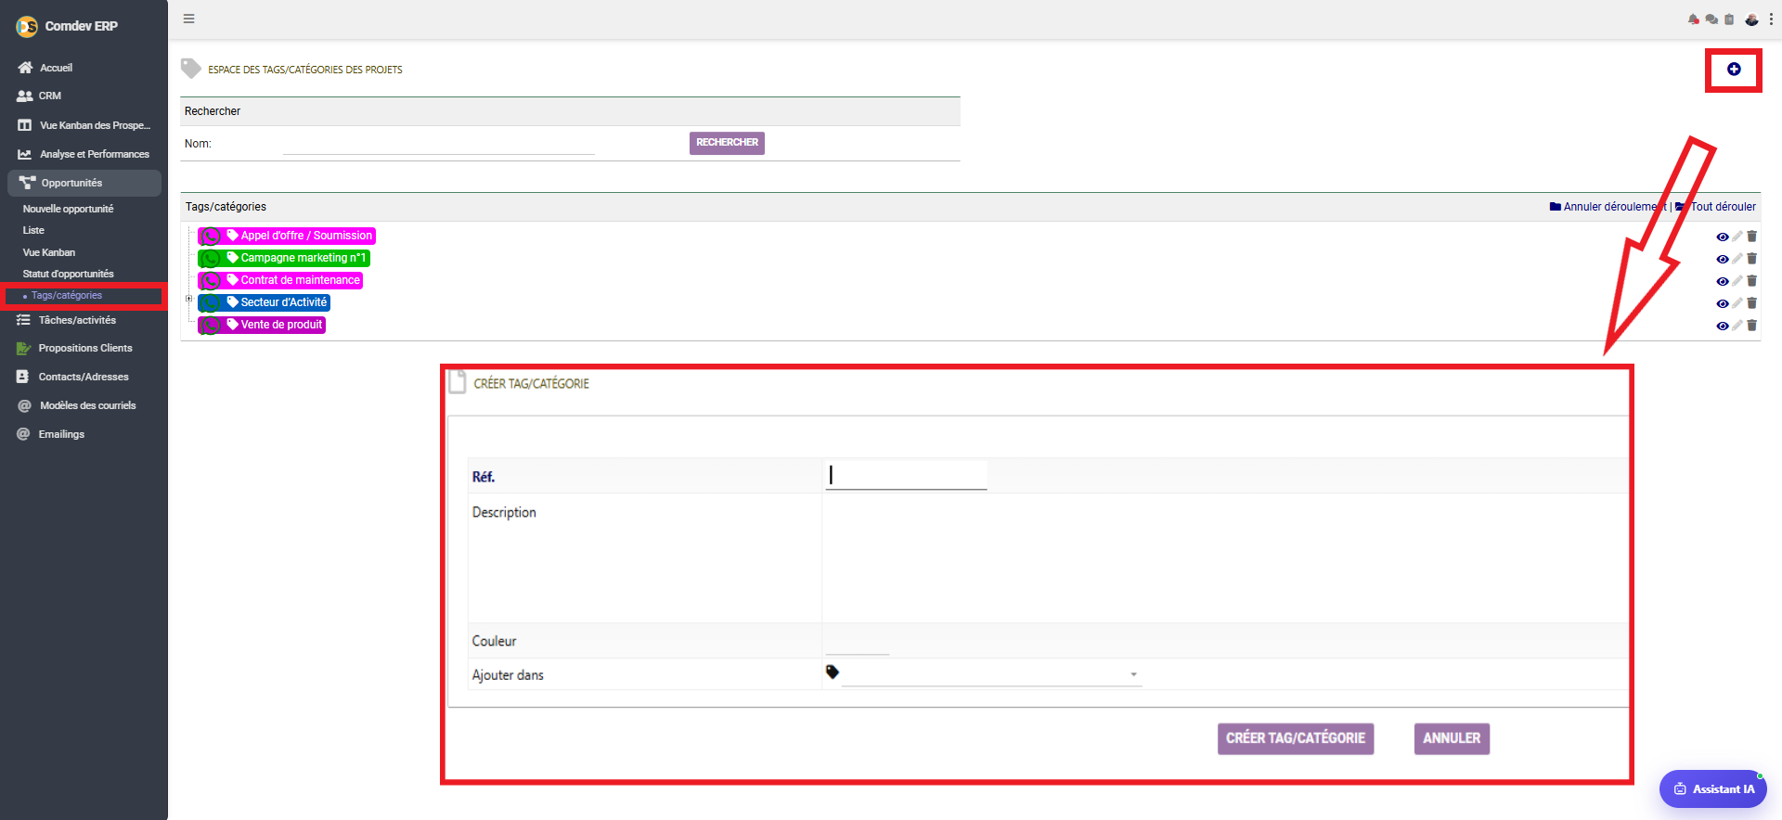
Task: Click WhatsApp icon on Appel d'offre tag
Action: tap(211, 236)
